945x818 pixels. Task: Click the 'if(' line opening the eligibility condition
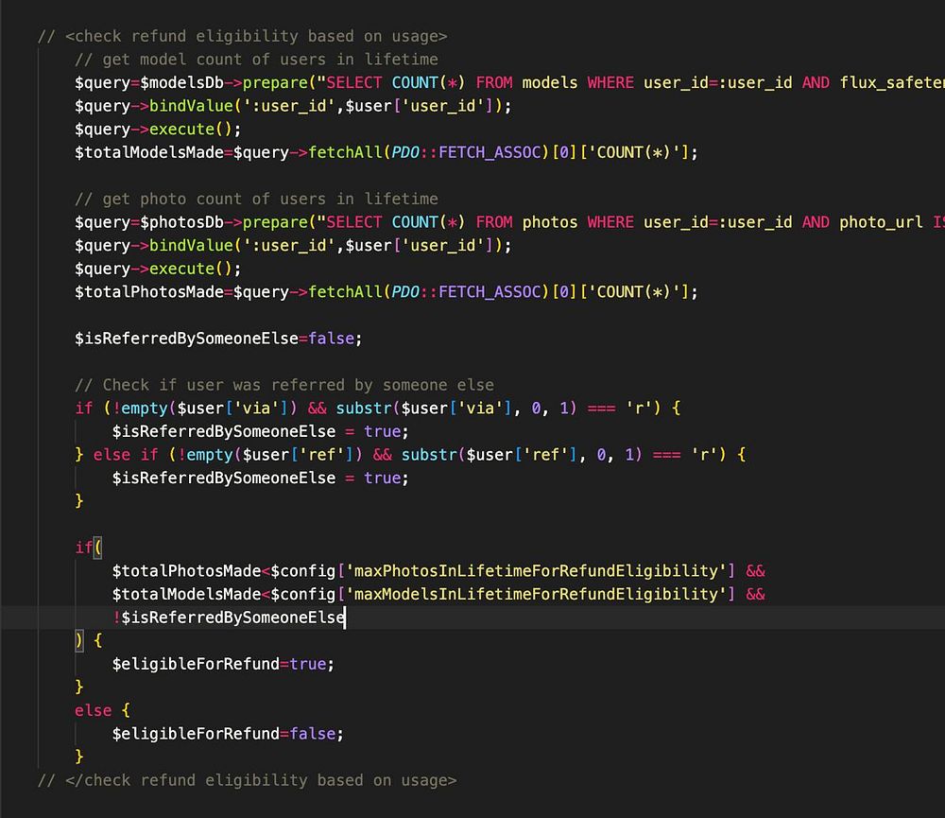tap(89, 548)
